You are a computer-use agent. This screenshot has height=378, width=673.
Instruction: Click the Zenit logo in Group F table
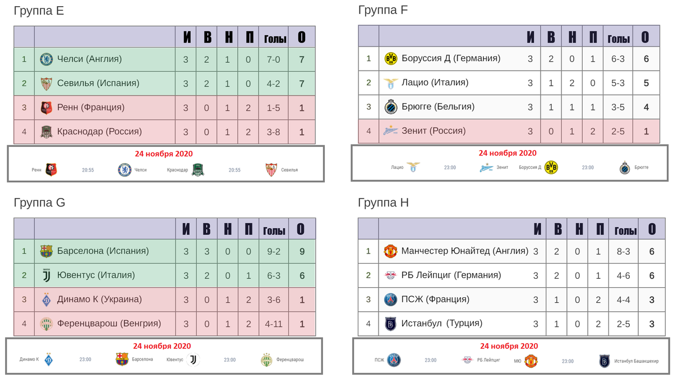(391, 131)
